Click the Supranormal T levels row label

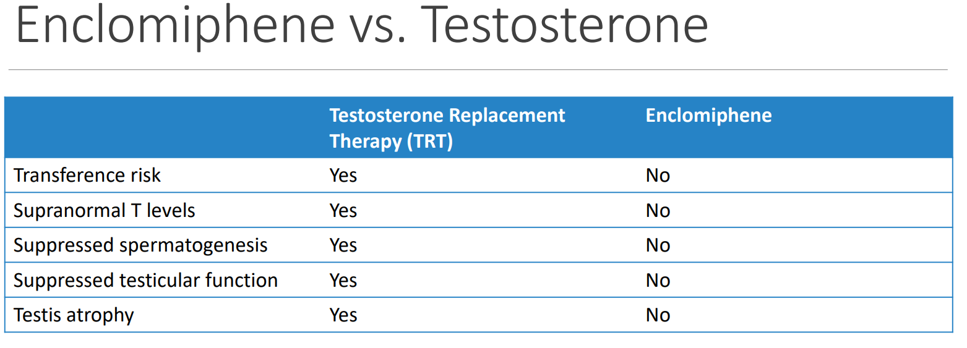click(x=105, y=211)
